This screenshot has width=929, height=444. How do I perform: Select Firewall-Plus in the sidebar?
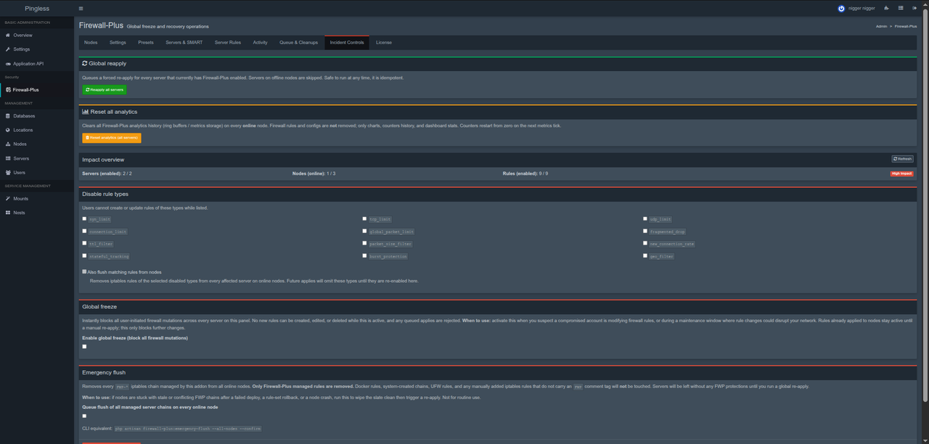[36, 90]
